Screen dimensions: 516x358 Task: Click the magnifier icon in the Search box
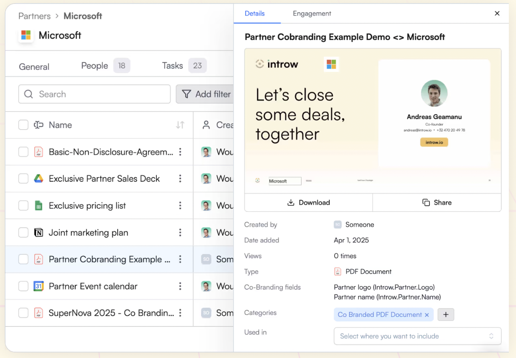pos(28,94)
